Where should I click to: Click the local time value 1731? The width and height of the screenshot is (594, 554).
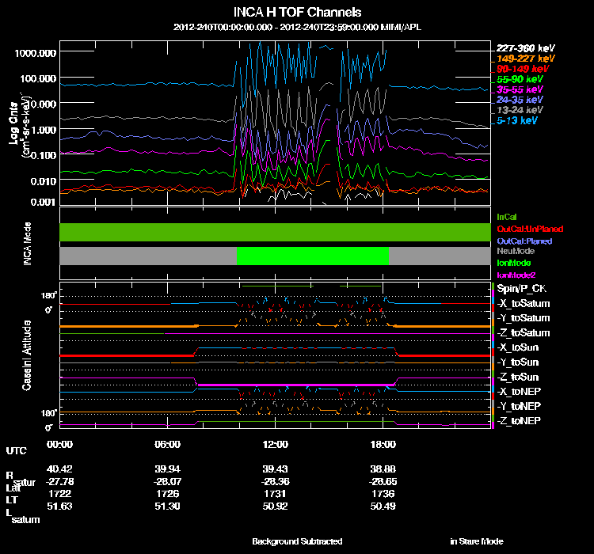[275, 494]
